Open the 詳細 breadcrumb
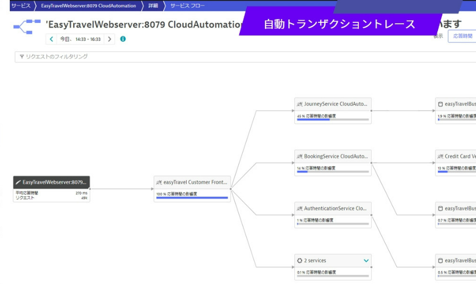 153,6
